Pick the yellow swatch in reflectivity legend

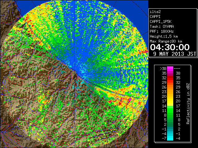coord(170,101)
